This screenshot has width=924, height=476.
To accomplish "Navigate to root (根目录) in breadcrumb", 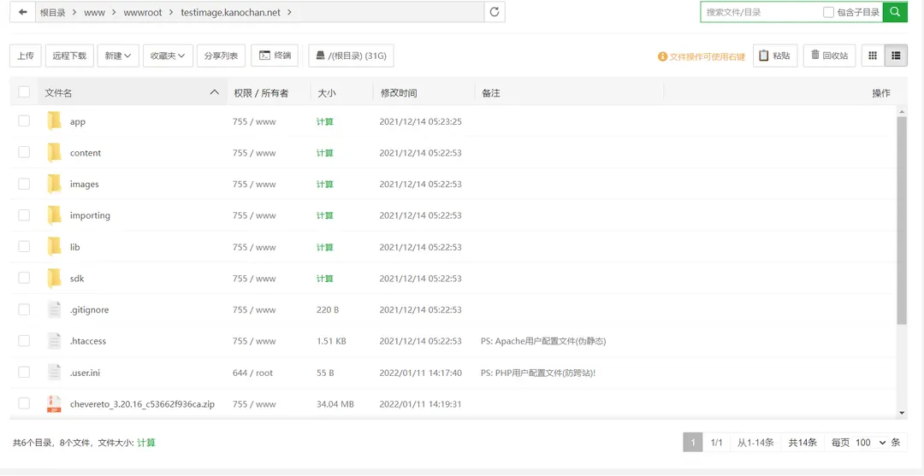I will pyautogui.click(x=53, y=12).
